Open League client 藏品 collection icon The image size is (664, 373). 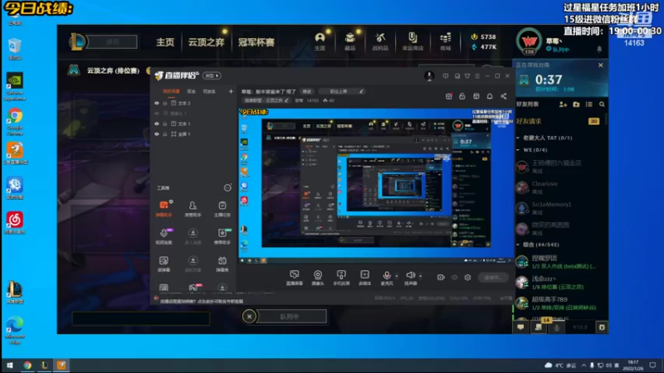[349, 41]
